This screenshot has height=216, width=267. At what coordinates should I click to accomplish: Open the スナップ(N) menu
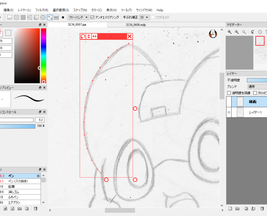80,10
